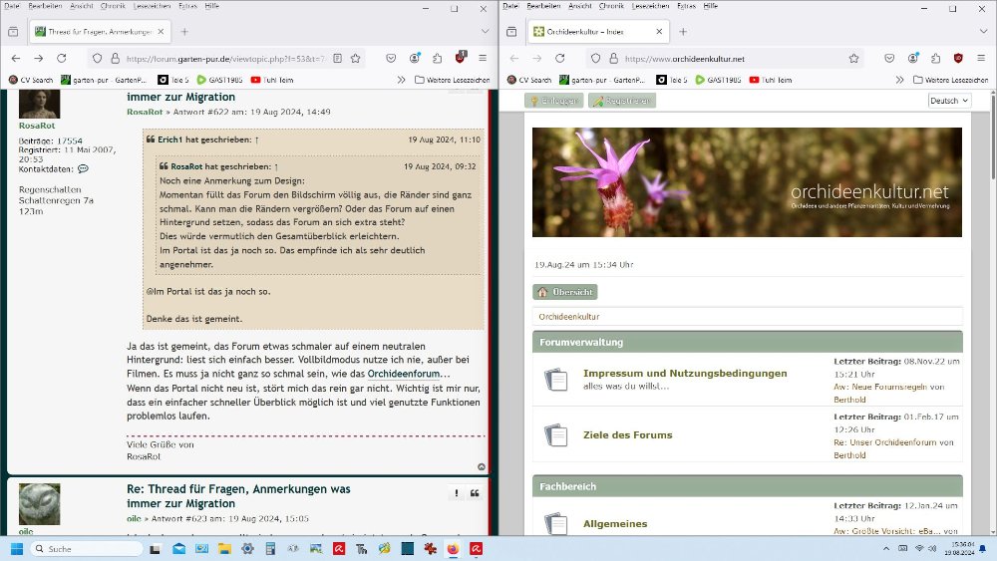
Task: Open the Firefox app menu in the left browser
Action: (483, 58)
